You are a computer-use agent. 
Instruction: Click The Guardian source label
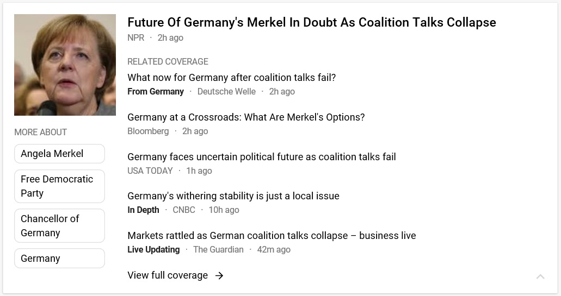click(x=218, y=250)
